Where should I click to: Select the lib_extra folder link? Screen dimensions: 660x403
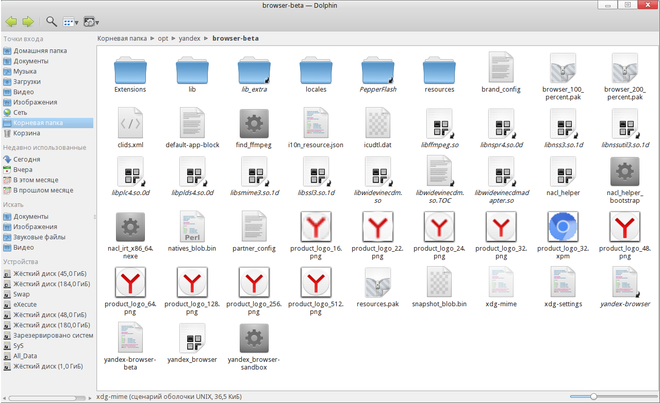point(254,75)
